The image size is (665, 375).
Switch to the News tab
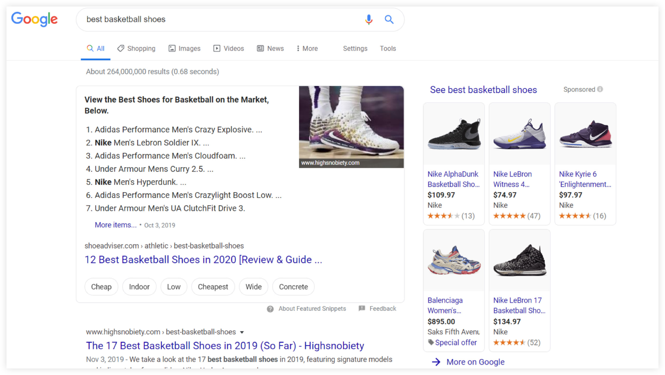pyautogui.click(x=270, y=48)
